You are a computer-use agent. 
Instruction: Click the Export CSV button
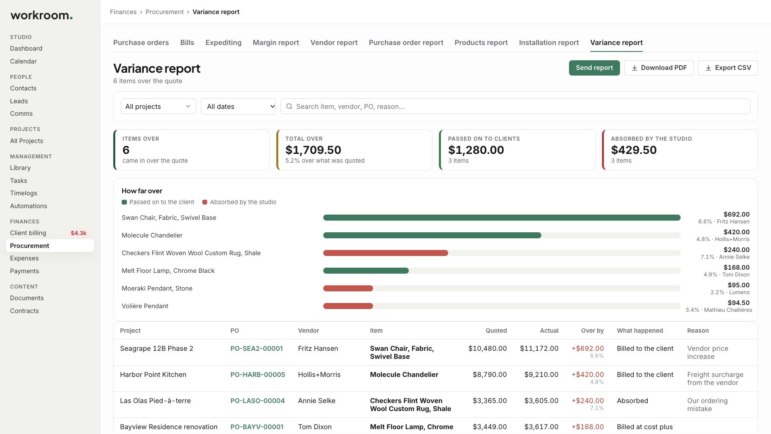pyautogui.click(x=728, y=68)
